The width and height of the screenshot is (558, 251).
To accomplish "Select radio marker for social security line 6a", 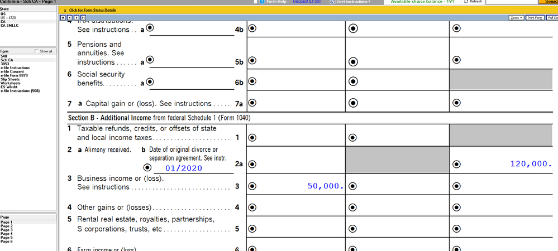I will 150,82.
